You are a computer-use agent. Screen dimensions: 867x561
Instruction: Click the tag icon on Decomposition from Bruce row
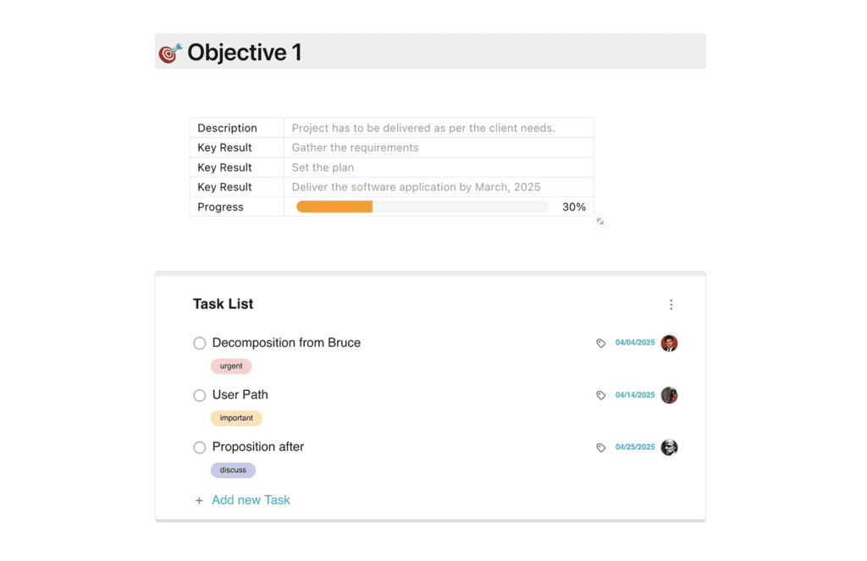(601, 343)
